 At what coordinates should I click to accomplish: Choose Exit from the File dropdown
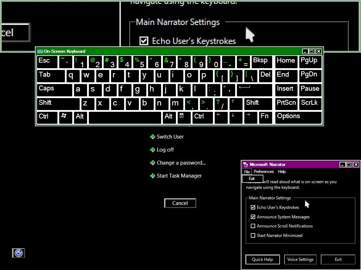(252, 179)
